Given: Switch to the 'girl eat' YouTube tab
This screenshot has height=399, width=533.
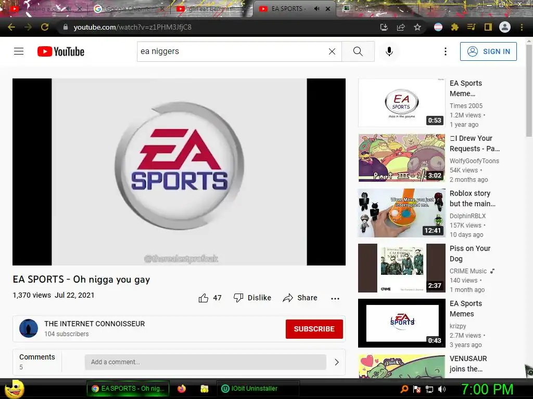Looking at the screenshot, I should (211, 9).
